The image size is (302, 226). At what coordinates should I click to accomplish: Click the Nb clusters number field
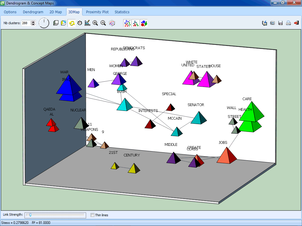pyautogui.click(x=26, y=23)
